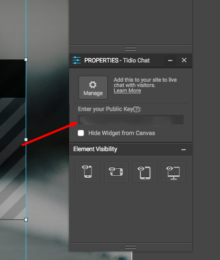The width and height of the screenshot is (220, 260).
Task: Click the Properties sliders icon
Action: [x=77, y=60]
